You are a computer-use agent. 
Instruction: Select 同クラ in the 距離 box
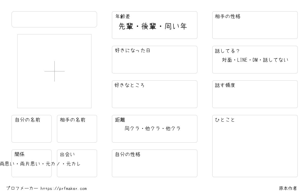point(132,129)
